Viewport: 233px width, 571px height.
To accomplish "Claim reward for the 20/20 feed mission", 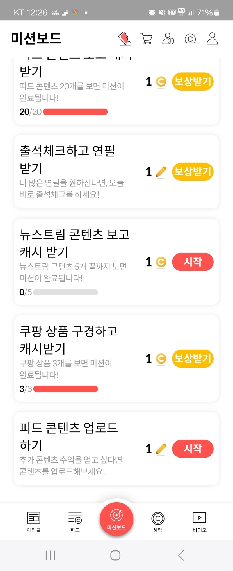I will tap(193, 82).
